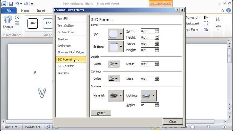This screenshot has height=131, width=233.
Task: Click the Lighting Angle field
Action: pos(147,105)
